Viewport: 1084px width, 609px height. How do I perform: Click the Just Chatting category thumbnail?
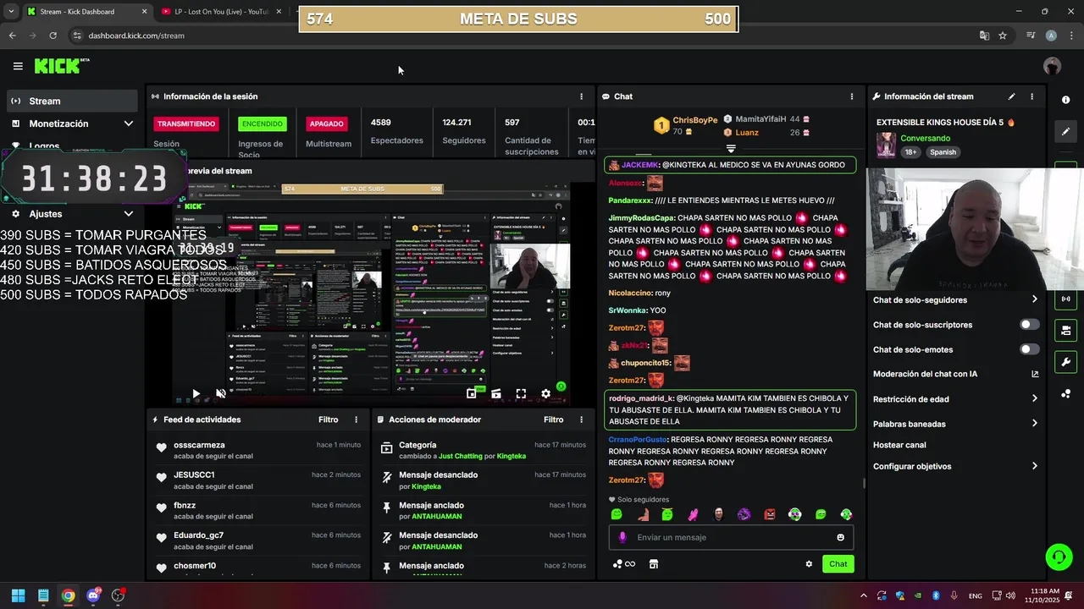(x=886, y=145)
